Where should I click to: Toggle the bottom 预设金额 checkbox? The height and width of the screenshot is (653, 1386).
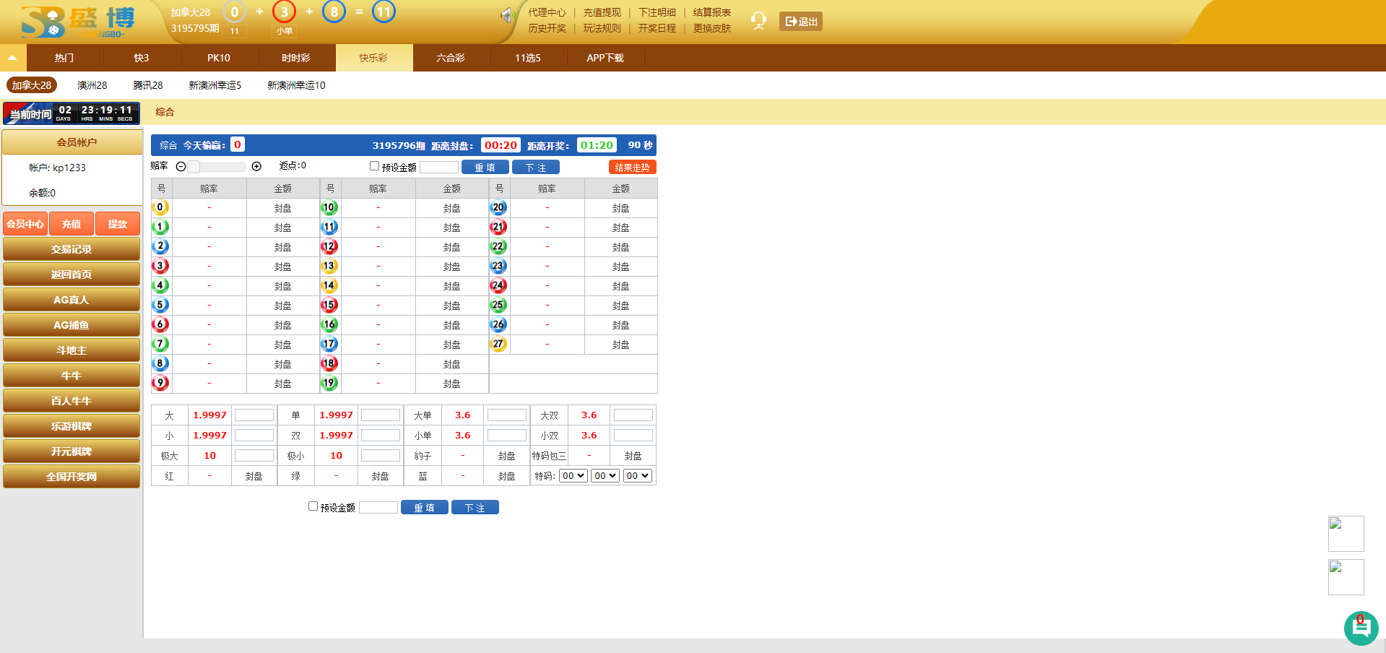(x=313, y=506)
